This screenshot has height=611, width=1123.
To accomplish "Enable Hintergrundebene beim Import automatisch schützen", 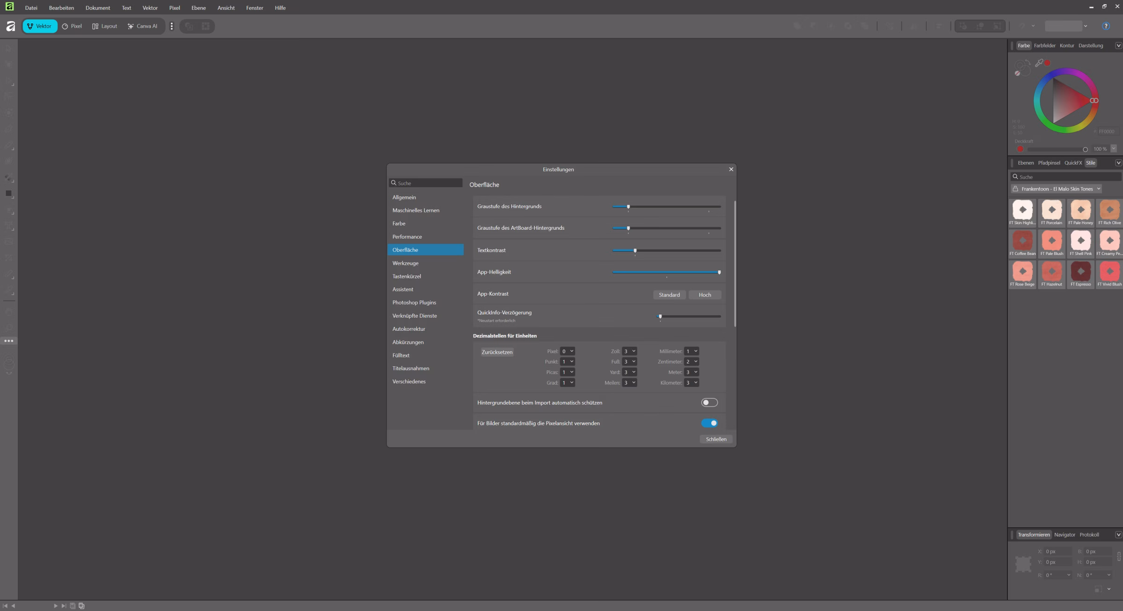I will [709, 403].
